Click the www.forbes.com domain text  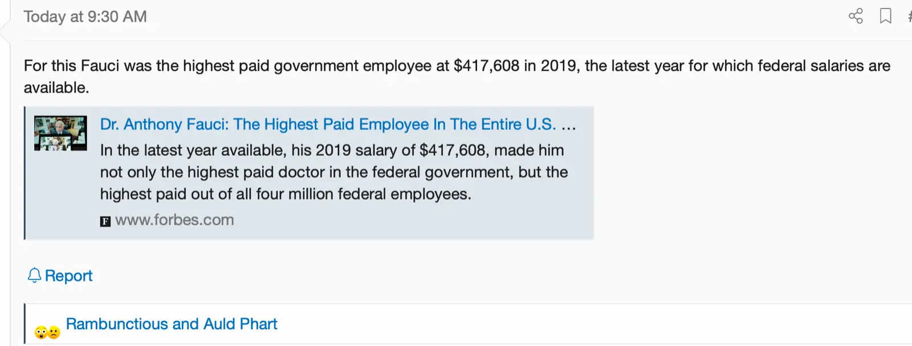[x=174, y=220]
